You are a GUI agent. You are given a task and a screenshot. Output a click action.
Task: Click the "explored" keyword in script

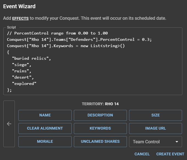click(x=24, y=83)
